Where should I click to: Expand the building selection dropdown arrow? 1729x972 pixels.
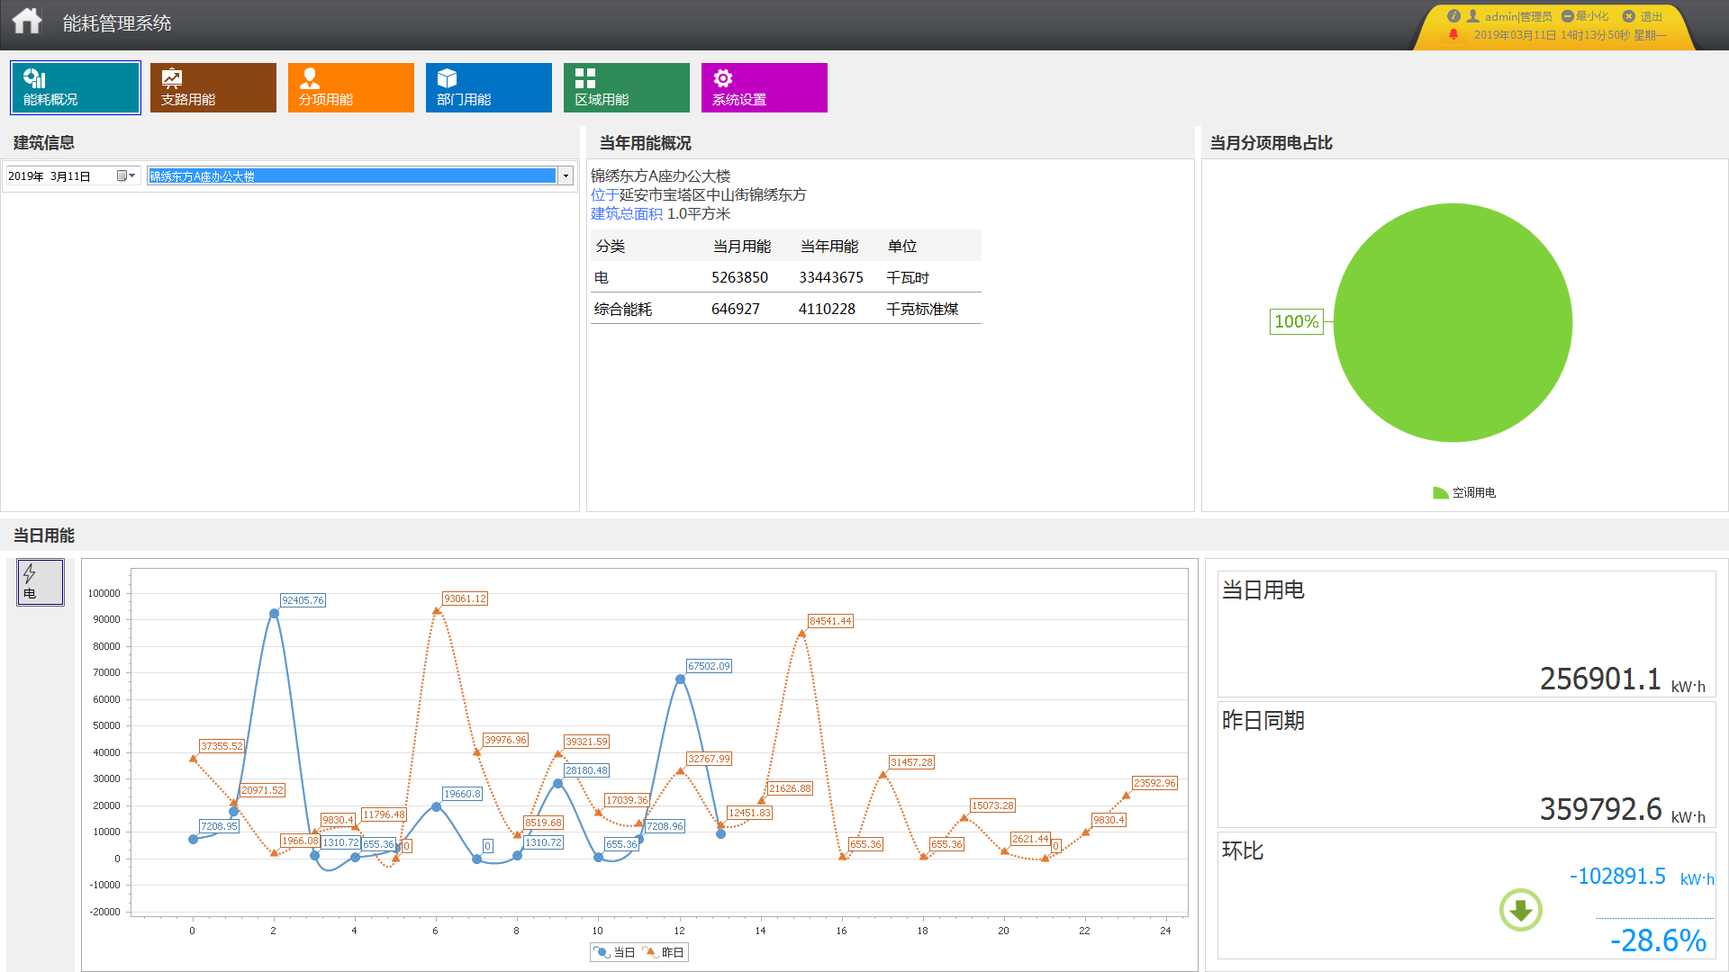[x=566, y=176]
